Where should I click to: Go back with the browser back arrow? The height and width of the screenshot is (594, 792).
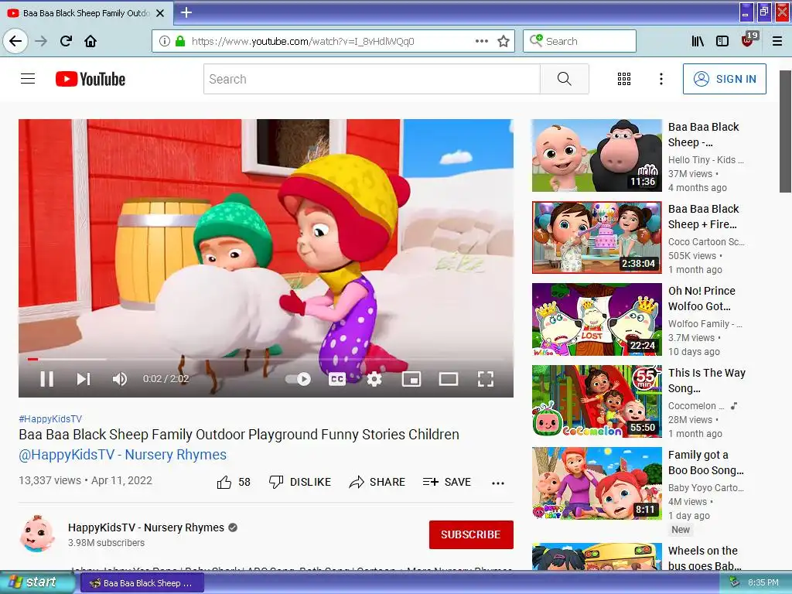pos(15,41)
